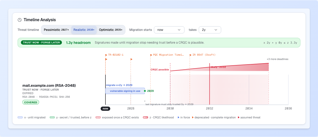Click the 2030 axis label
This screenshot has height=137, width=318.
(x=170, y=108)
